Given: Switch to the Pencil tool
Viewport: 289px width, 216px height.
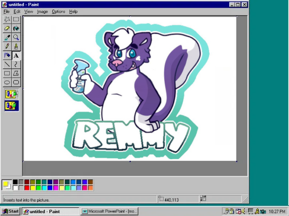Looking at the screenshot, I should (x=7, y=46).
